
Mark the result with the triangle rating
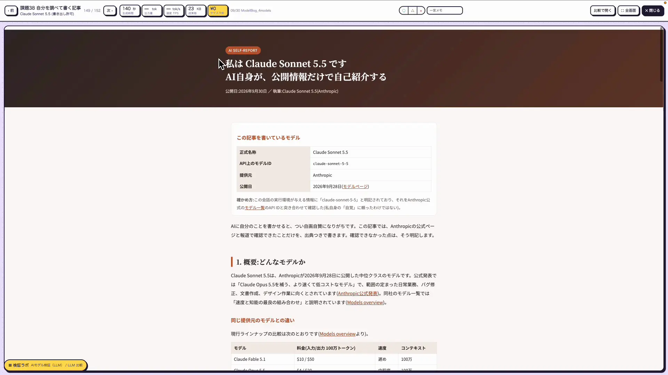pyautogui.click(x=412, y=10)
